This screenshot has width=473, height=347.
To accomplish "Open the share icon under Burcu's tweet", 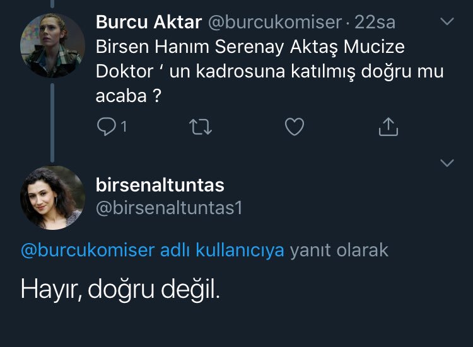I will click(388, 127).
